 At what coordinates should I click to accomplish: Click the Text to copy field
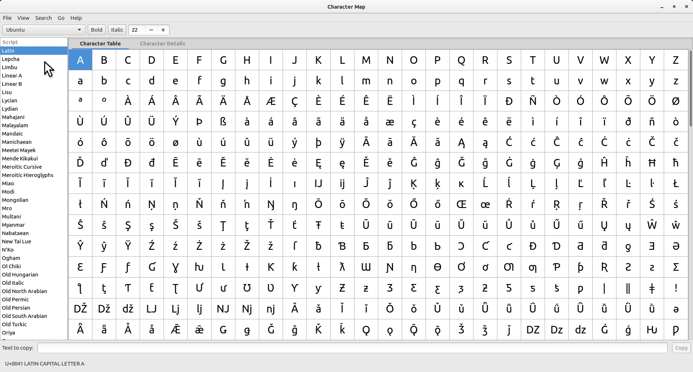(352, 348)
